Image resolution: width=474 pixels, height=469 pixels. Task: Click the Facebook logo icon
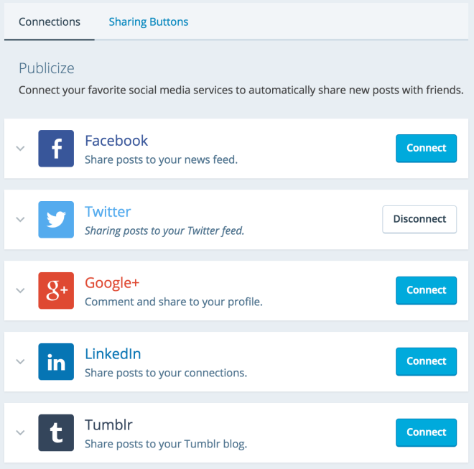click(x=56, y=149)
